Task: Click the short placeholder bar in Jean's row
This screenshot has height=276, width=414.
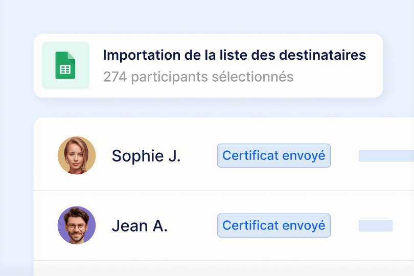Action: (376, 226)
